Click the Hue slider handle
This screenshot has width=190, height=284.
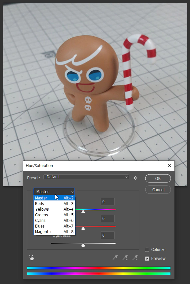point(83,211)
